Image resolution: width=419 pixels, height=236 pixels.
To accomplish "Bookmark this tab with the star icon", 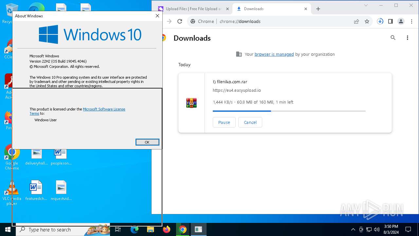I will (367, 21).
